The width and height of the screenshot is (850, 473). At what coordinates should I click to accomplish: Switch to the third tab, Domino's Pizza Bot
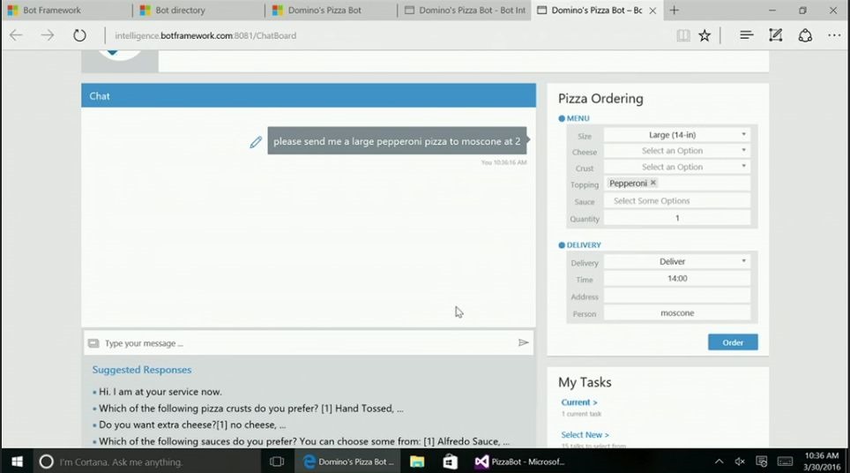[x=332, y=11]
